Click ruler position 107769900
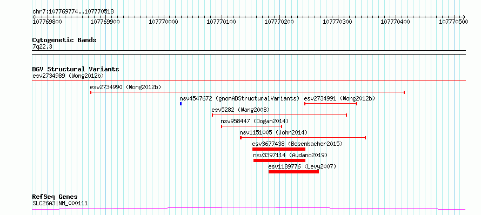The width and height of the screenshot is (481, 215). coord(105,22)
